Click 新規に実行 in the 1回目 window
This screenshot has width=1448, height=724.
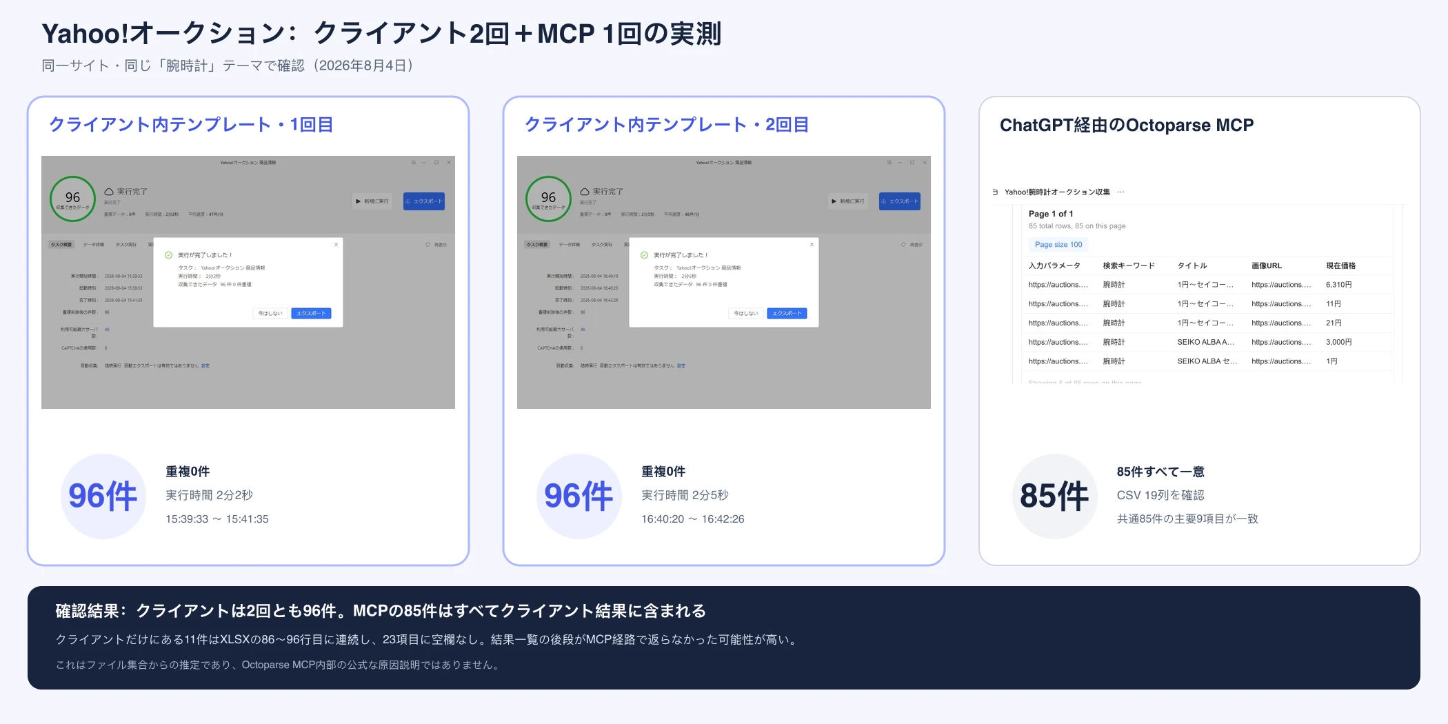click(x=372, y=201)
